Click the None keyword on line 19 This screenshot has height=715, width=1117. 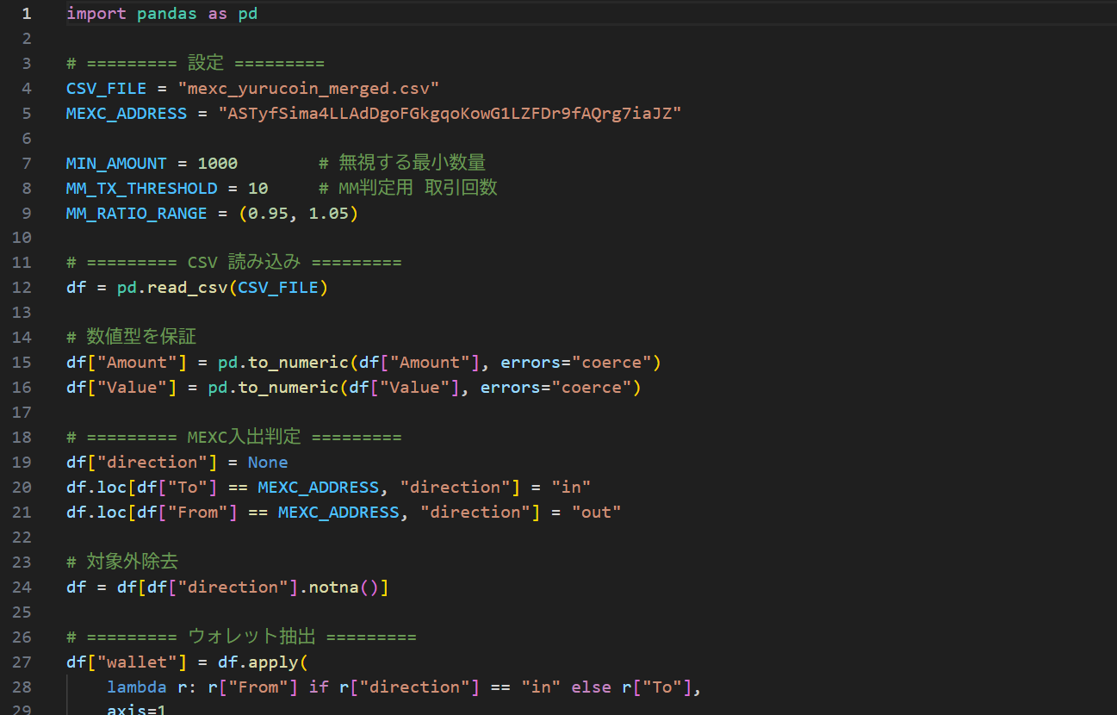pos(268,462)
